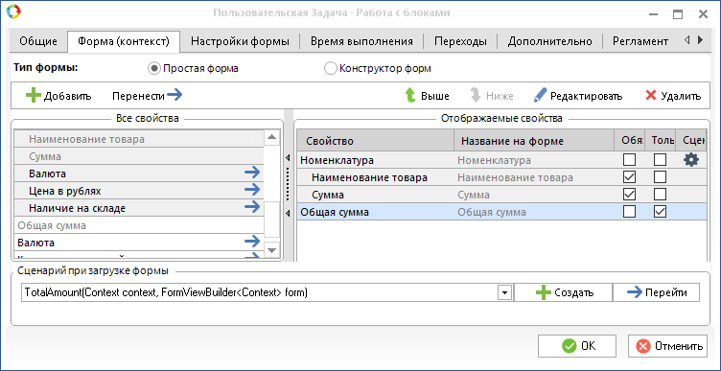Uncheck read-only box for Общая сумма
Screen dimensions: 721x371
coord(660,212)
